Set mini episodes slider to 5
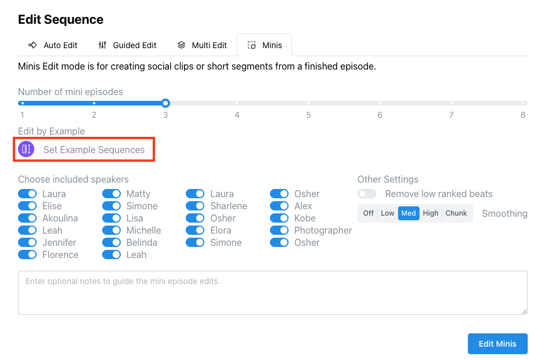This screenshot has width=548, height=360. pos(309,103)
